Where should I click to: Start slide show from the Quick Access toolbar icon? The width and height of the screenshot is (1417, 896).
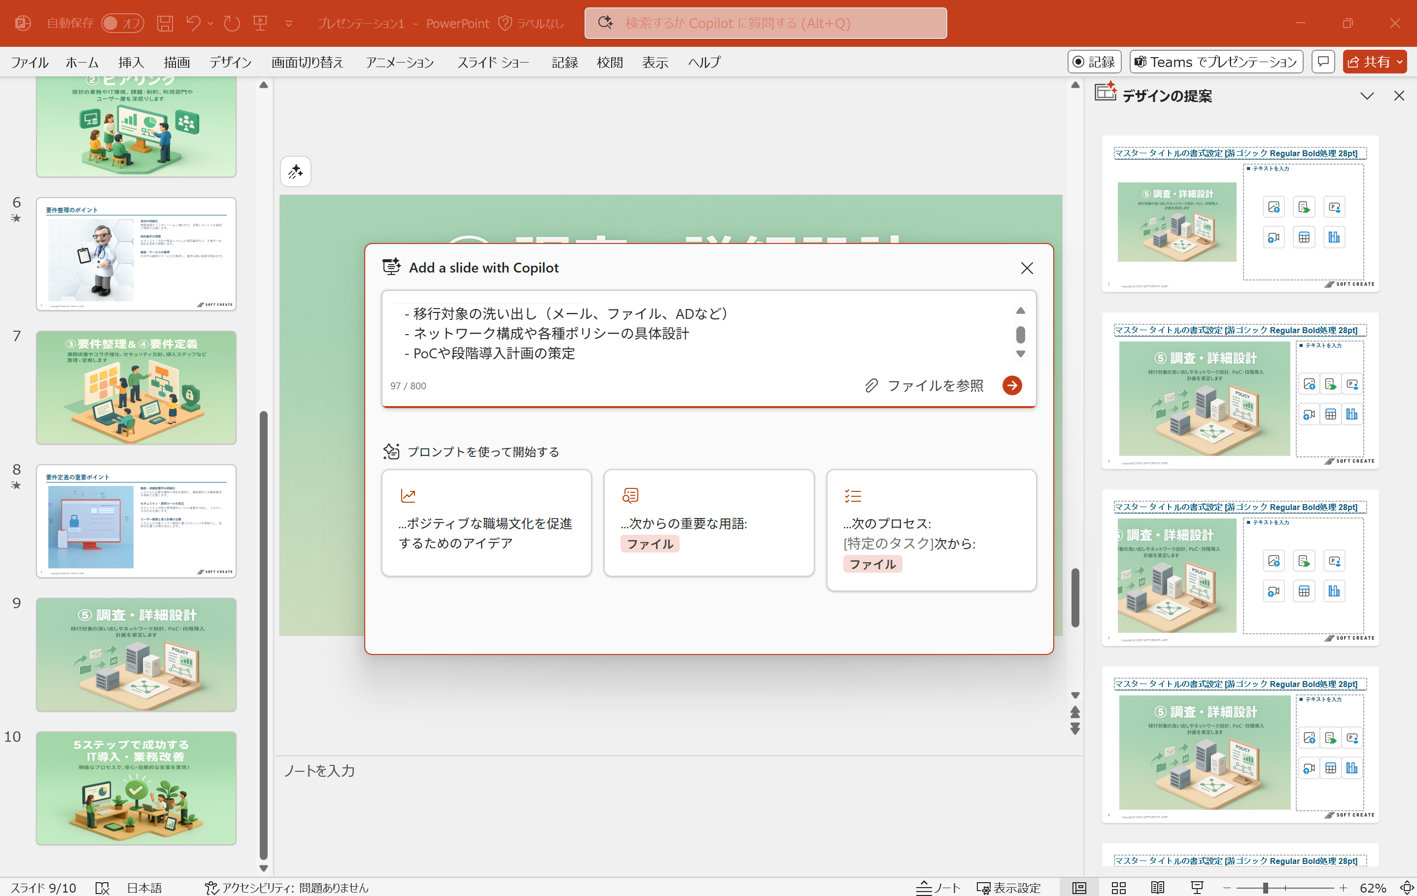260,23
